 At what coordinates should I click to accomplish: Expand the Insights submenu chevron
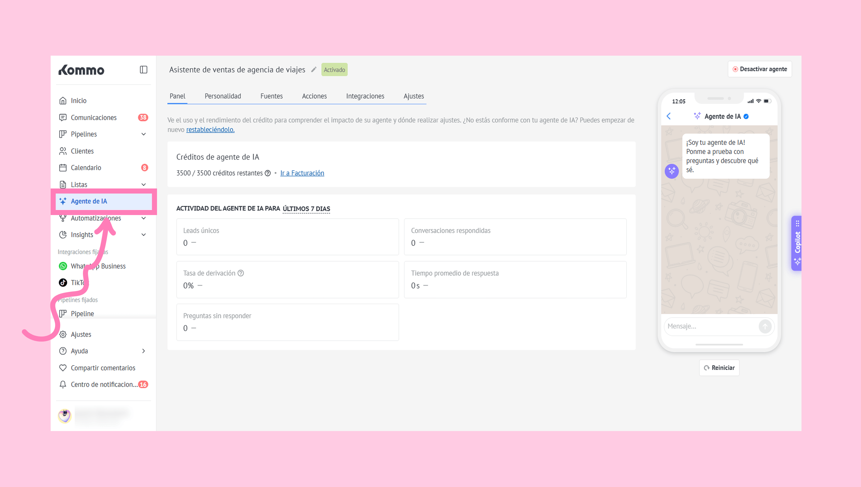(x=144, y=234)
